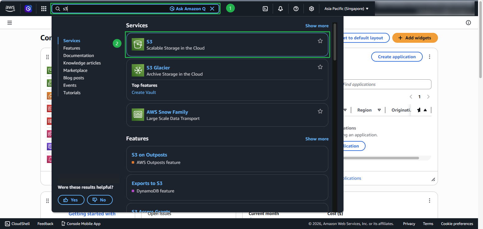
Task: Expand the Asia Pacific (Singapore) region dropdown
Action: [346, 9]
